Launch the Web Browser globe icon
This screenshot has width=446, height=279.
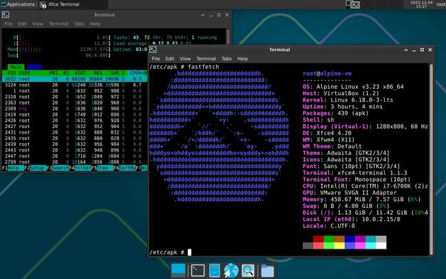pos(231,271)
